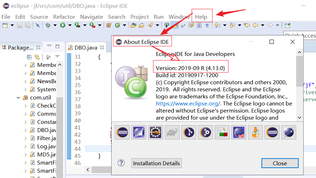
Task: Click the m2 Maven feature icon
Action: point(239,132)
